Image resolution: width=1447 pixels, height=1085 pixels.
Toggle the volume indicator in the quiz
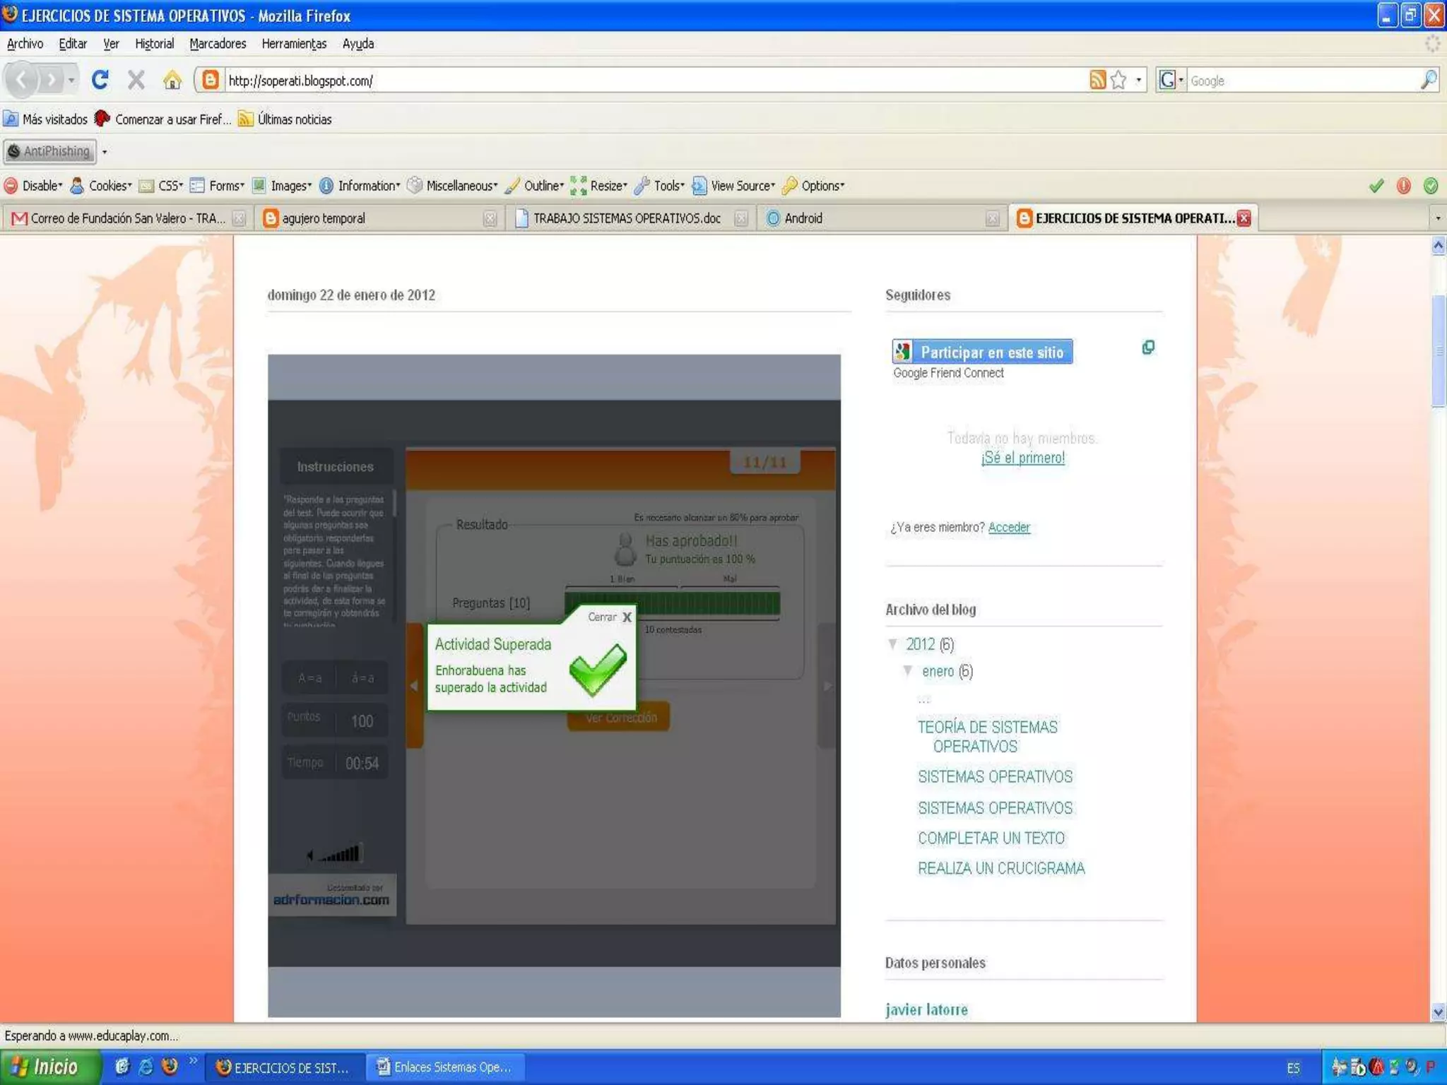[x=335, y=855]
